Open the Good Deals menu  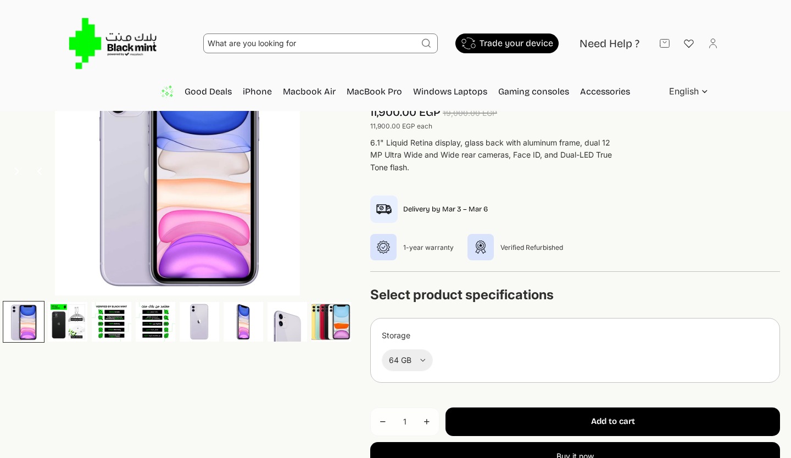pyautogui.click(x=208, y=92)
